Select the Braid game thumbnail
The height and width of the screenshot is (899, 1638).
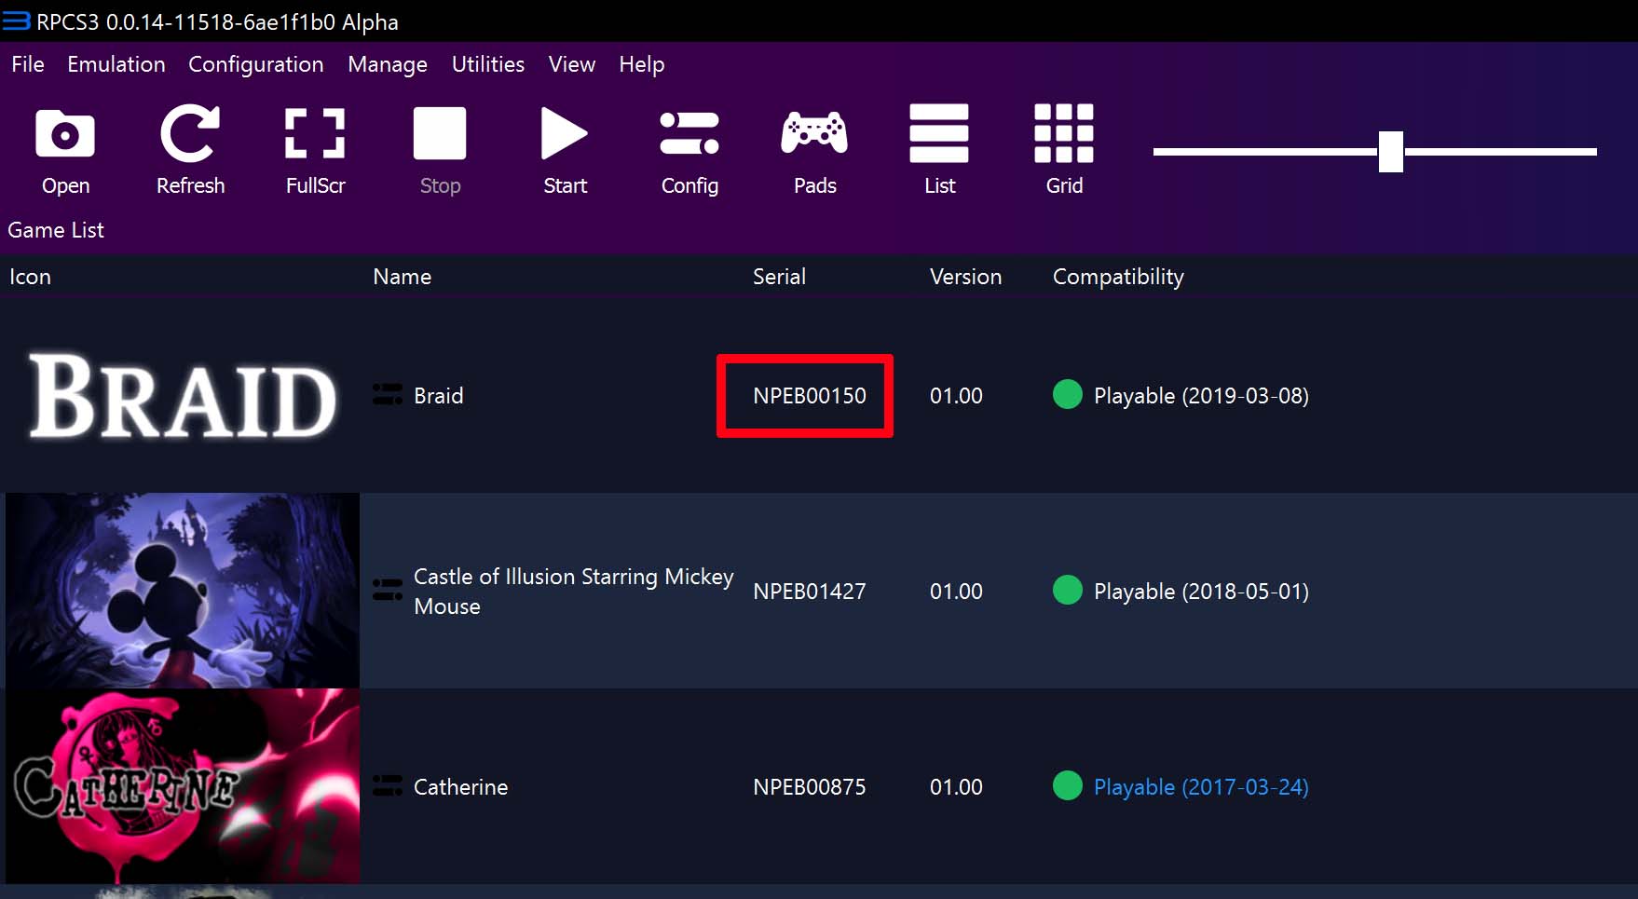point(183,395)
